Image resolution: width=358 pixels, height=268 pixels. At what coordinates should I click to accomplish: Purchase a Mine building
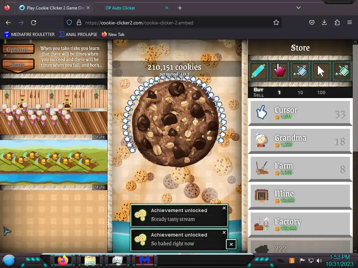[300, 196]
